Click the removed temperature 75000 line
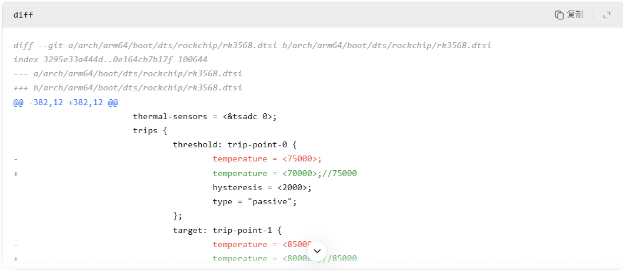 click(x=267, y=159)
